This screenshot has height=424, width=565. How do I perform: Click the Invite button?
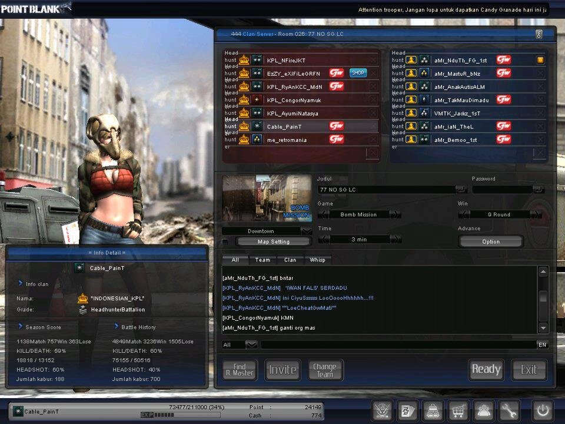tap(282, 370)
